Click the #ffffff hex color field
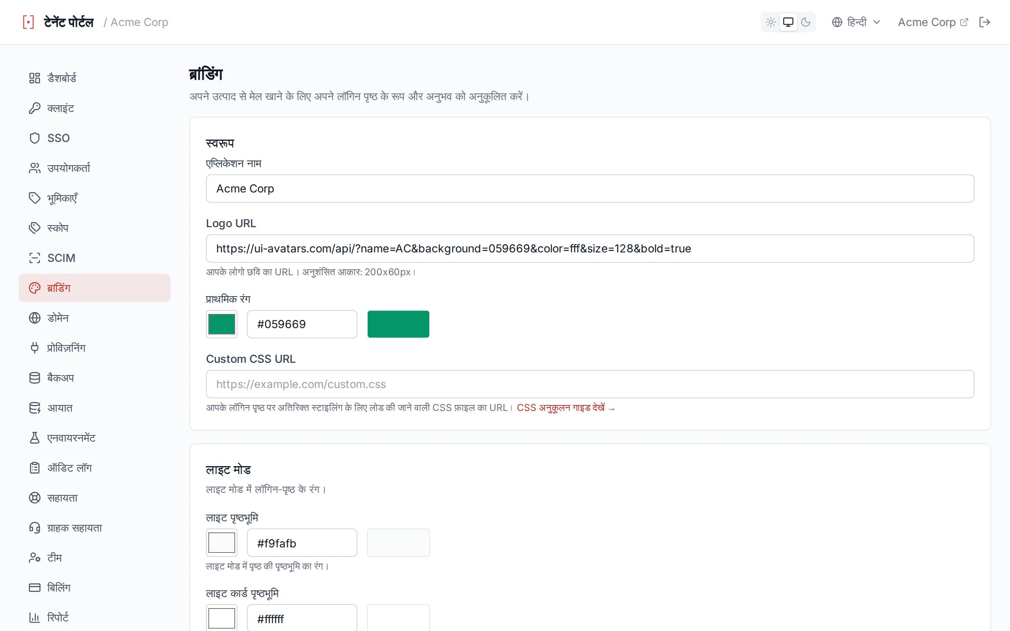 click(302, 618)
